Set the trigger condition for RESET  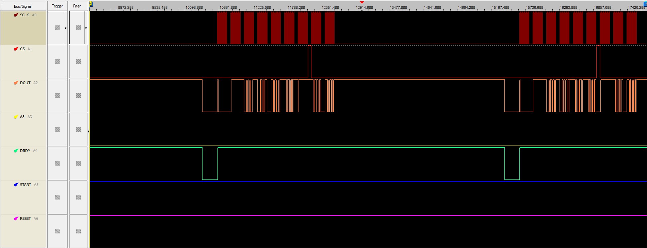[x=57, y=231]
